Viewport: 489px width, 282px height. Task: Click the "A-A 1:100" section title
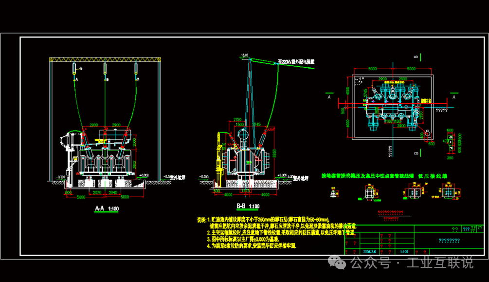pyautogui.click(x=107, y=208)
